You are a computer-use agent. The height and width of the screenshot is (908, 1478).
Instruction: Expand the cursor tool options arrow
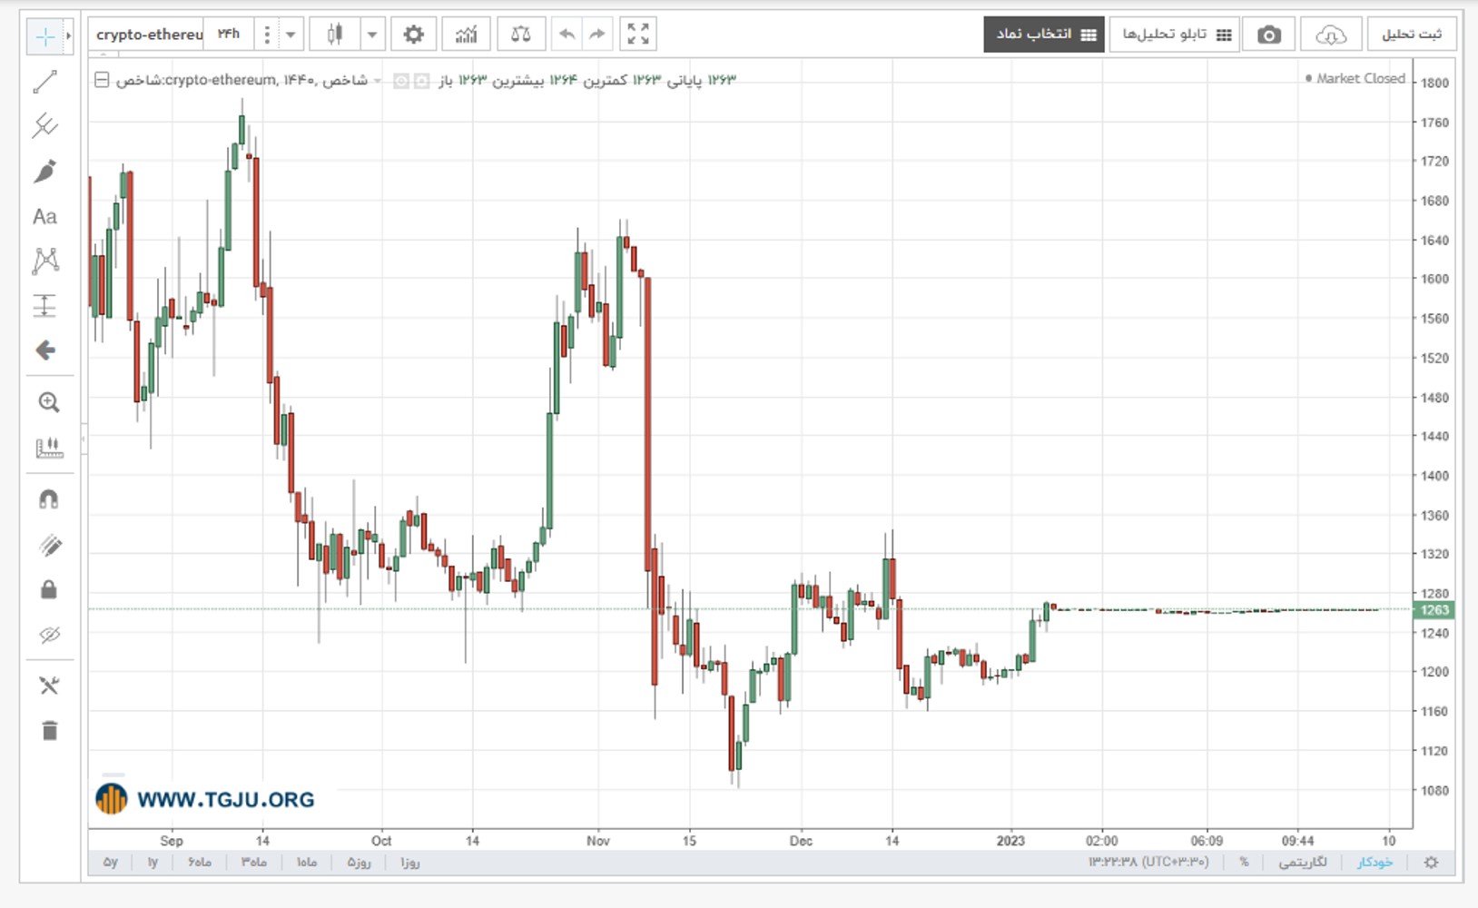click(x=68, y=36)
